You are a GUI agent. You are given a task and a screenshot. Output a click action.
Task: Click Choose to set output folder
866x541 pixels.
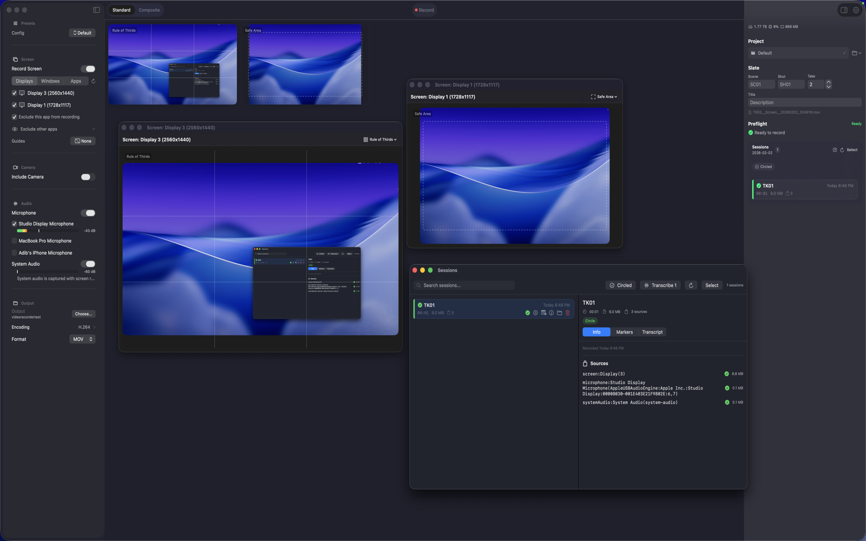coord(83,314)
